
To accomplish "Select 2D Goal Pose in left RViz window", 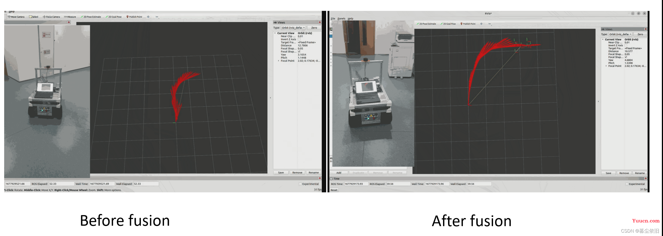I will [x=113, y=17].
